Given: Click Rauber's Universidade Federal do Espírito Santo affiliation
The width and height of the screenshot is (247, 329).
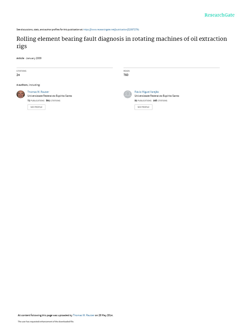Looking at the screenshot, I should [50, 96].
